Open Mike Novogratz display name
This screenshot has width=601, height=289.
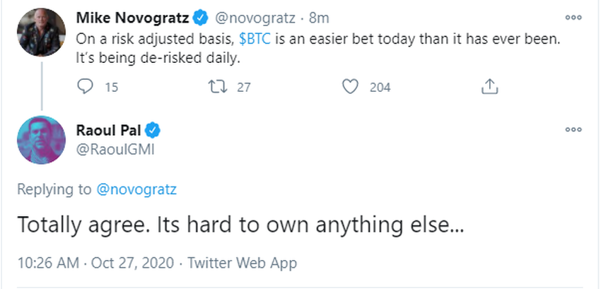pos(132,18)
